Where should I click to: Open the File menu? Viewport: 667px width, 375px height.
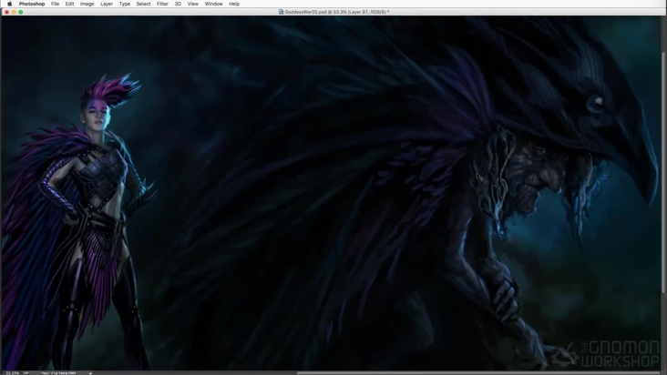point(55,4)
